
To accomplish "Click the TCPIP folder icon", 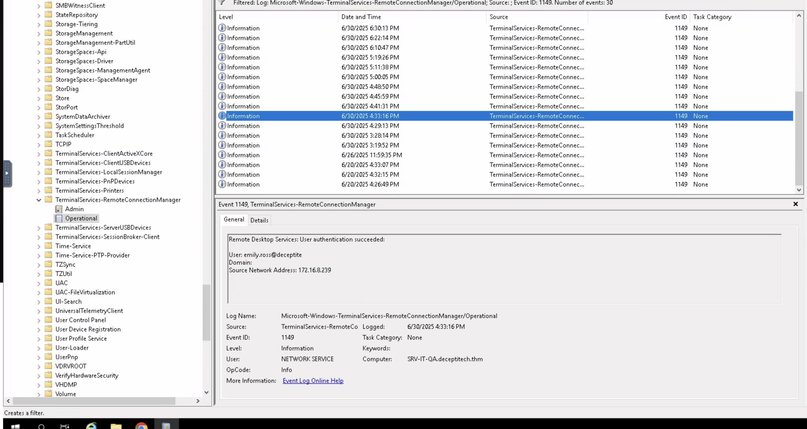I will pos(48,144).
